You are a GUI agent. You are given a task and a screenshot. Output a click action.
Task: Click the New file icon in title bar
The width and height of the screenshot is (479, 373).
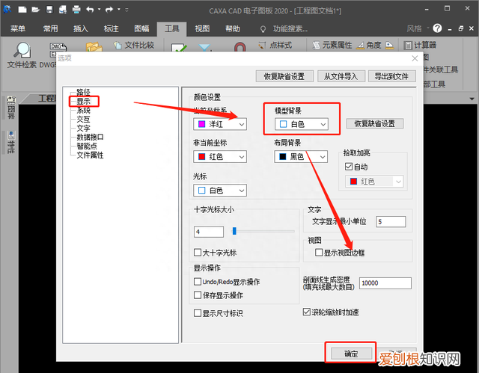click(22, 10)
